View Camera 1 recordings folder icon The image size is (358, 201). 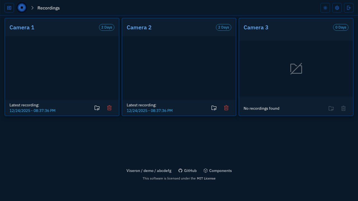[97, 108]
